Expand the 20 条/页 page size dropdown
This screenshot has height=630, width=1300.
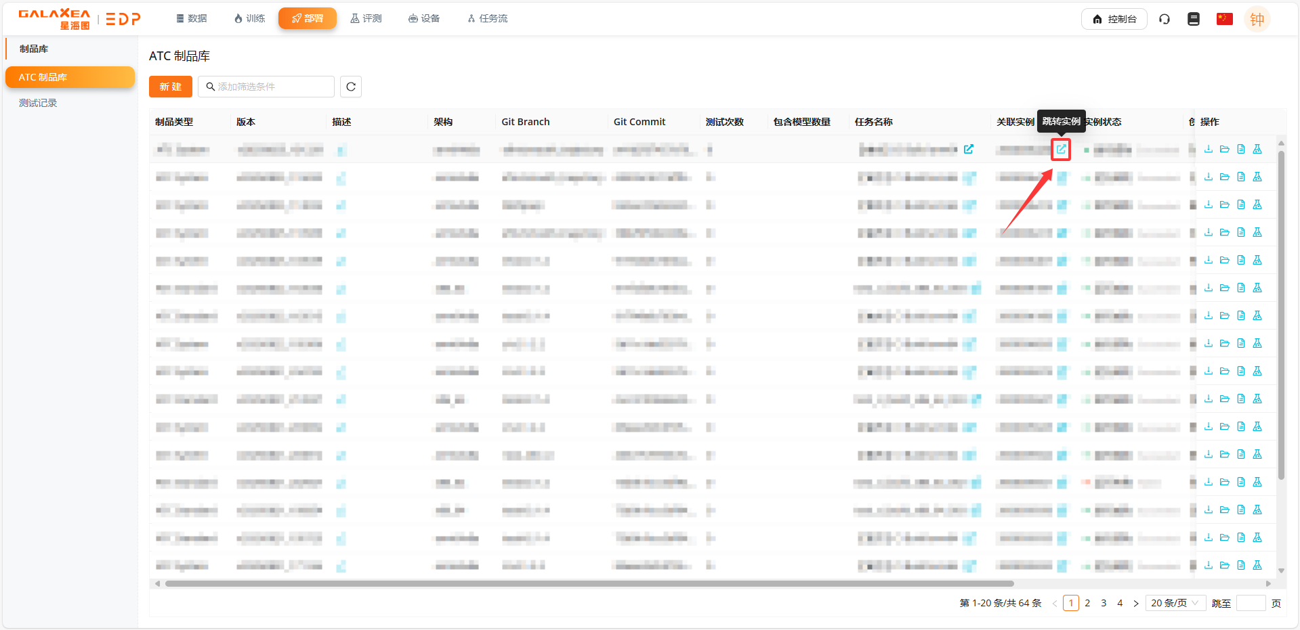pyautogui.click(x=1175, y=603)
